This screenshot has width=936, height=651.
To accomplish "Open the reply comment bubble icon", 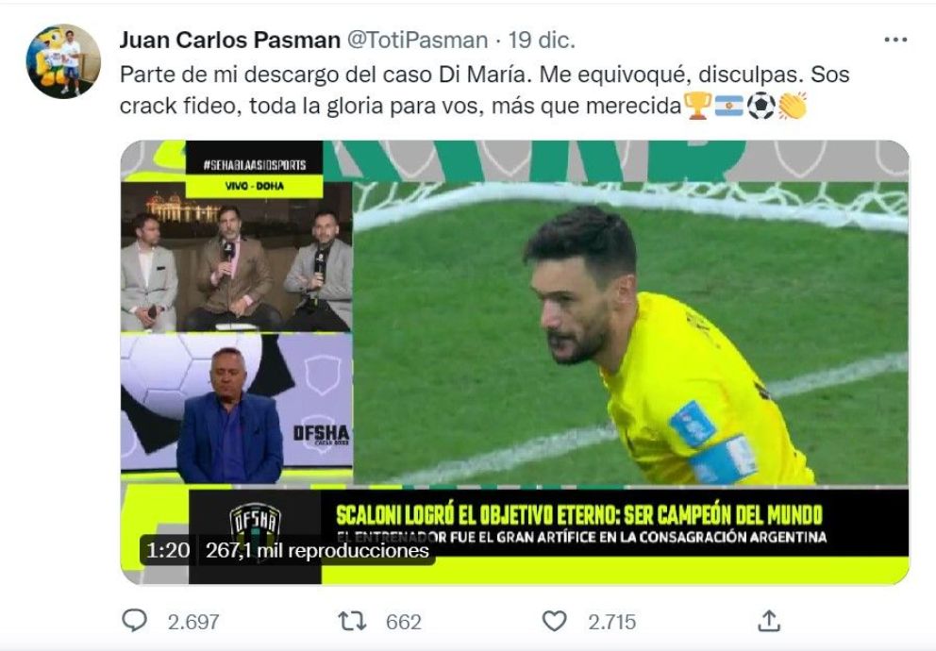I will point(134,621).
